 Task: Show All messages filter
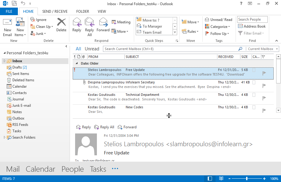78,49
